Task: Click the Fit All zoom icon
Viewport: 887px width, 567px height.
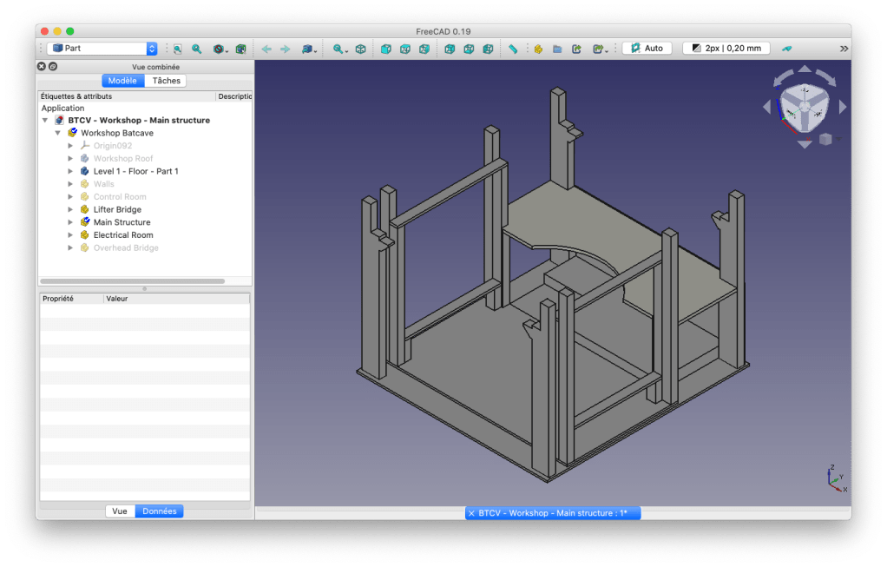Action: click(177, 49)
